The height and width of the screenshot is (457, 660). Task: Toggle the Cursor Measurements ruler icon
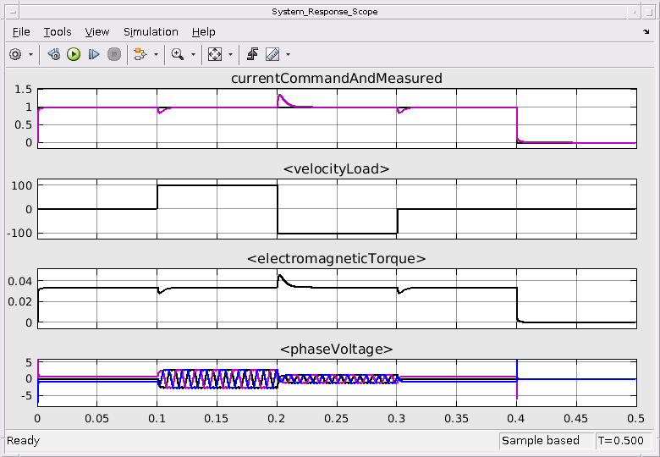pos(272,54)
